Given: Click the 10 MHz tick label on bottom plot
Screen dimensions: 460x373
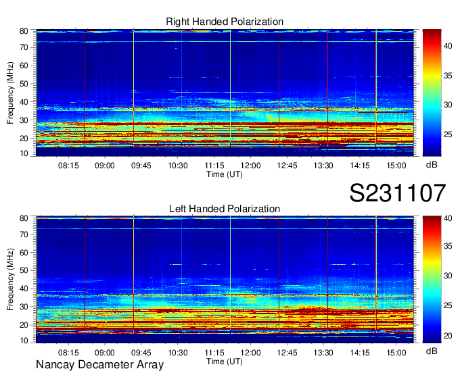Looking at the screenshot, I should pyautogui.click(x=24, y=341).
